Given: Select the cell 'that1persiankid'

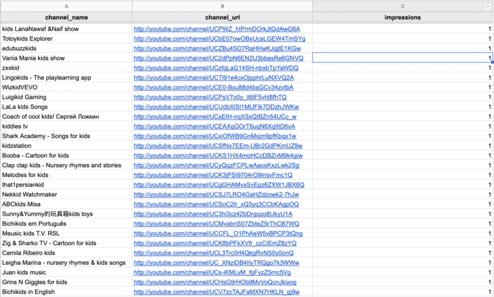Looking at the screenshot, I should pyautogui.click(x=66, y=185).
